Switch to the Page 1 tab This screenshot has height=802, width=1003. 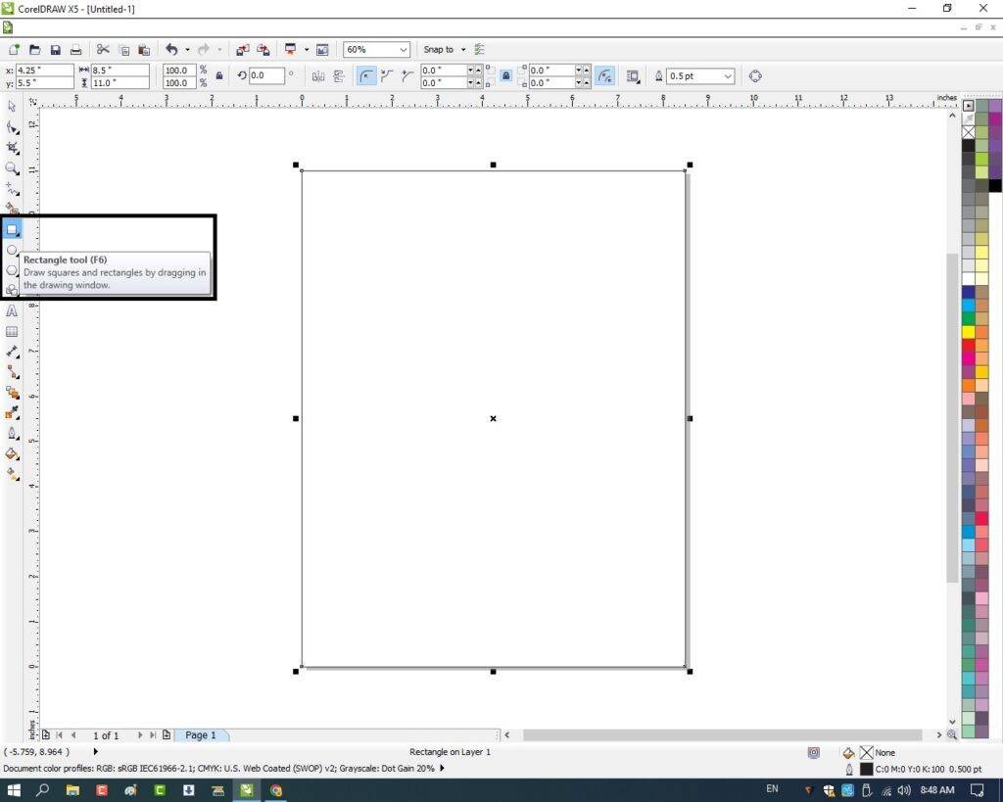200,734
